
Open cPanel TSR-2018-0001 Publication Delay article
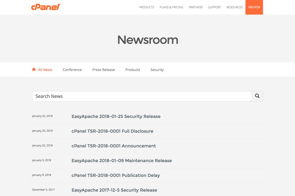(x=116, y=175)
